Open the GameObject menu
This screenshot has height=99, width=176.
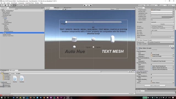click(x=14, y=3)
